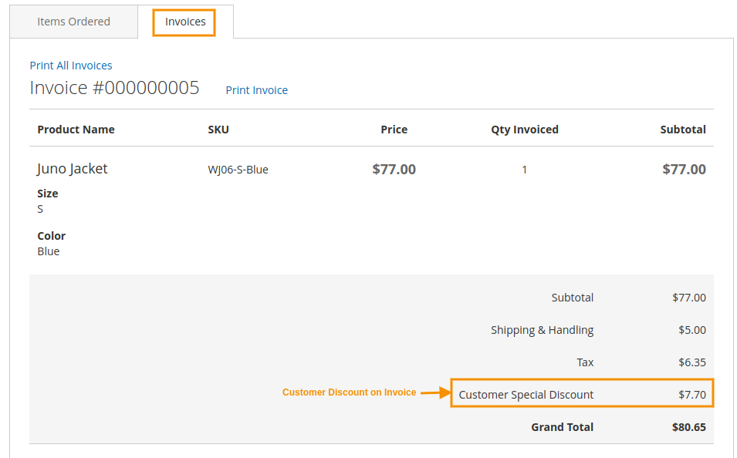
Task: Click the Customer Special Discount label
Action: [x=526, y=395]
